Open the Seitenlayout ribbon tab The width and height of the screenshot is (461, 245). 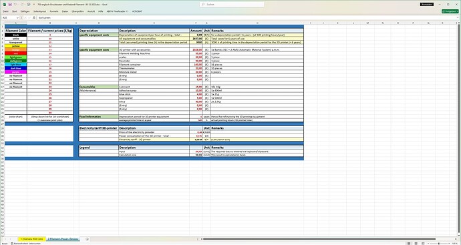[39, 11]
